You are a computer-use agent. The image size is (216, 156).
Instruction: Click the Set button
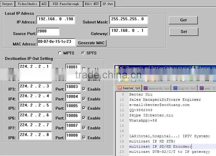(x=184, y=32)
